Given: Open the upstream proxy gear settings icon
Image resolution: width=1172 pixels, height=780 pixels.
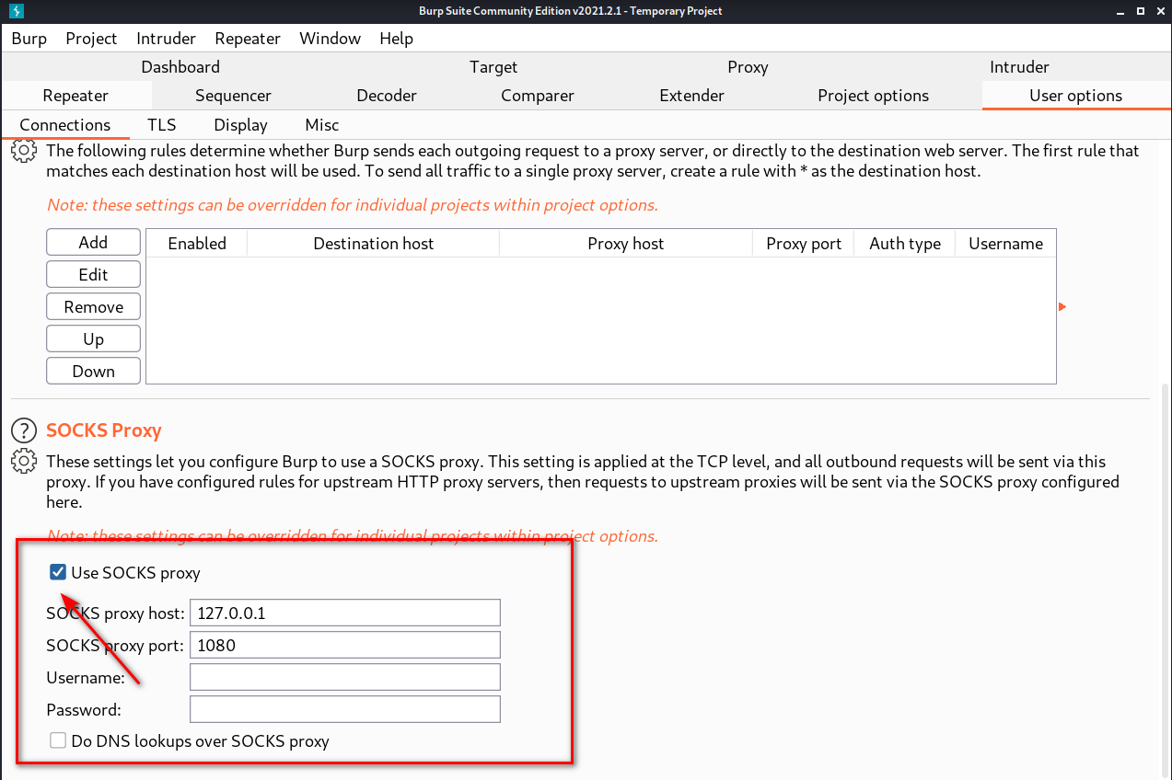Looking at the screenshot, I should [x=23, y=151].
